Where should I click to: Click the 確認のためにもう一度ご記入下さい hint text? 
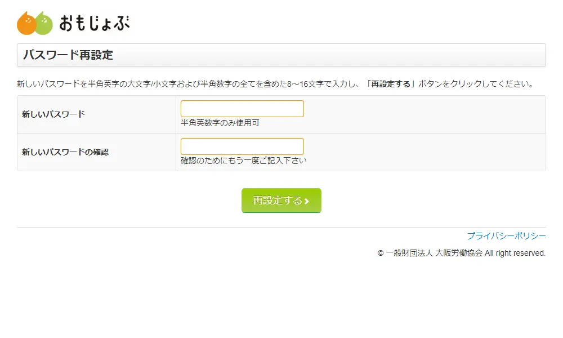click(x=244, y=161)
